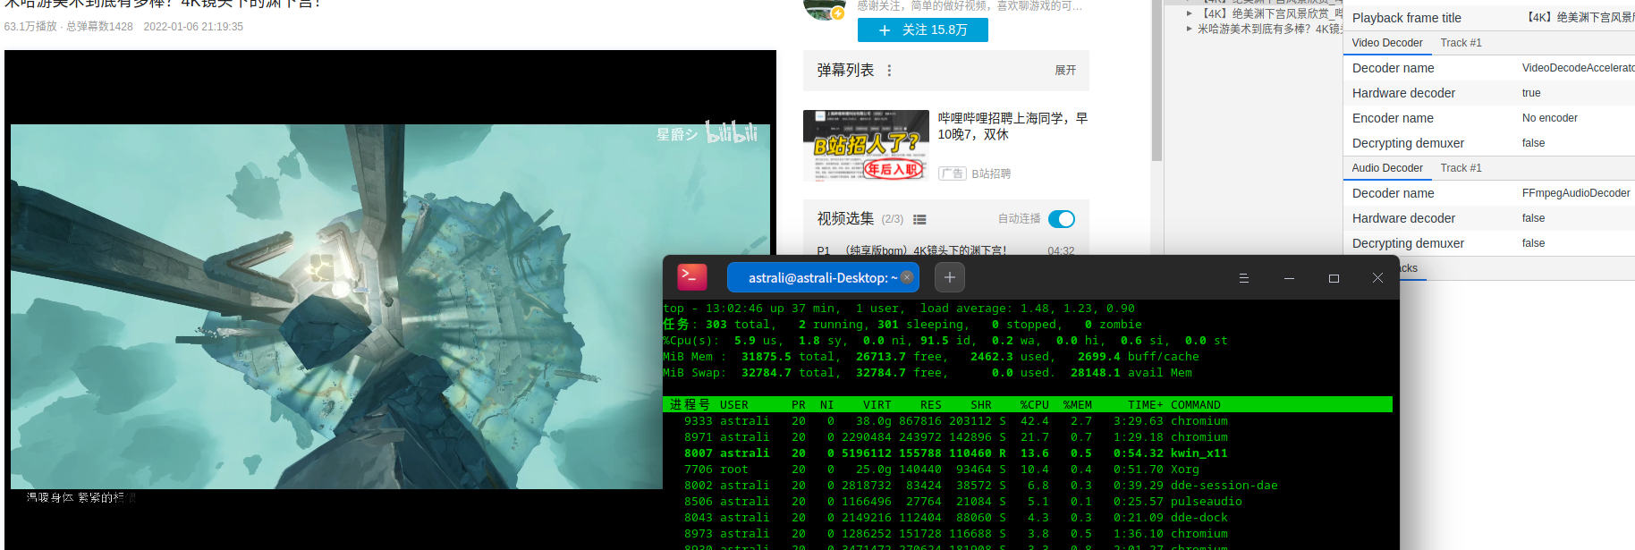Click the MiB Swap summary line

coord(928,373)
